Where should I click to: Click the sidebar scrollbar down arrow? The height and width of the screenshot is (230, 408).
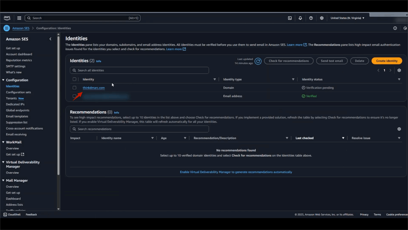pyautogui.click(x=58, y=209)
